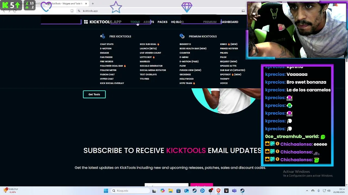Open the E-MOTION free tool link
The width and height of the screenshot is (348, 195).
(x=106, y=48)
